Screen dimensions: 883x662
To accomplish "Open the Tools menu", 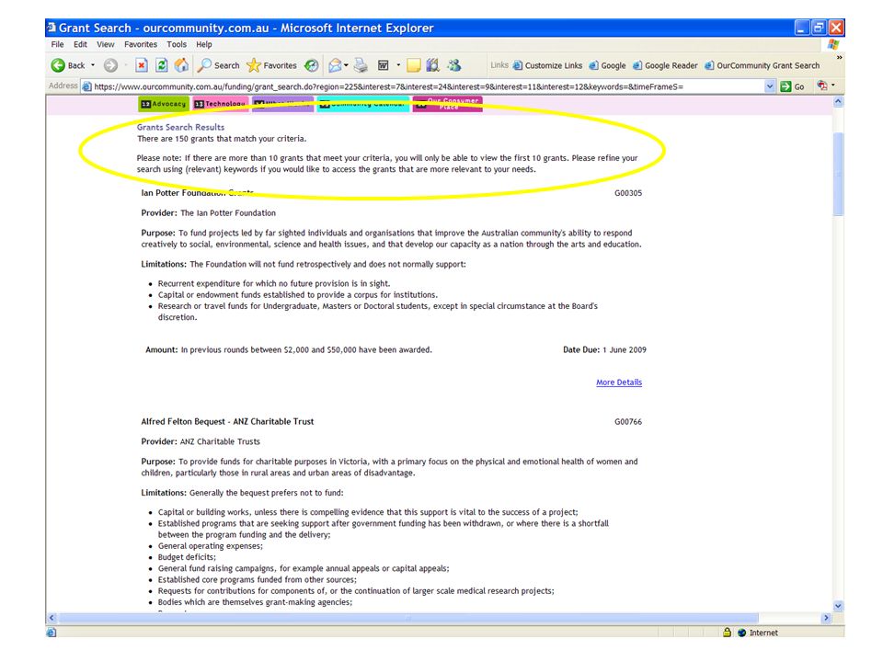I will (x=177, y=44).
